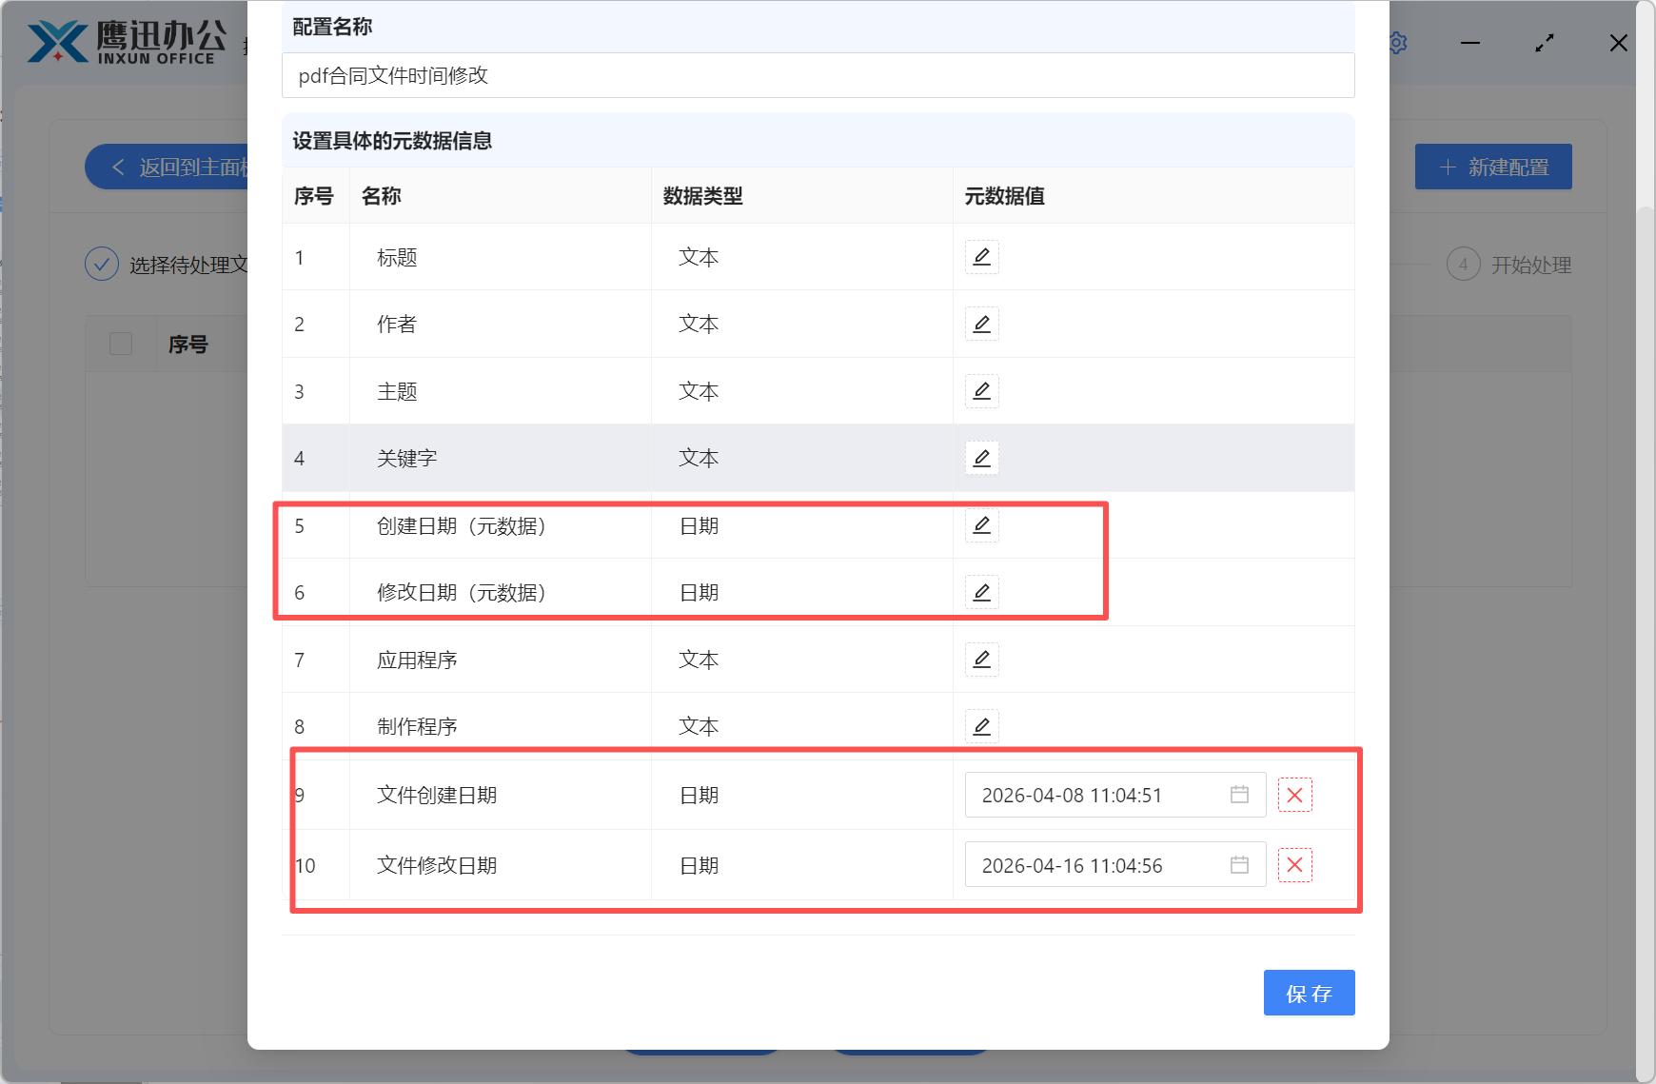The image size is (1656, 1084).
Task: Toggle the select-all checkbox in the table
Action: [x=121, y=344]
